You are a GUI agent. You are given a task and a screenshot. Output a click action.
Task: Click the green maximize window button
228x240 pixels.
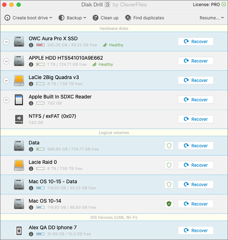pyautogui.click(x=19, y=5)
